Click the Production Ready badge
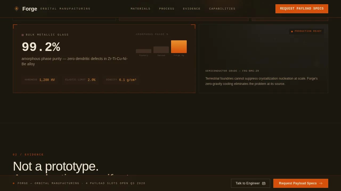The image size is (341, 191). click(x=306, y=31)
